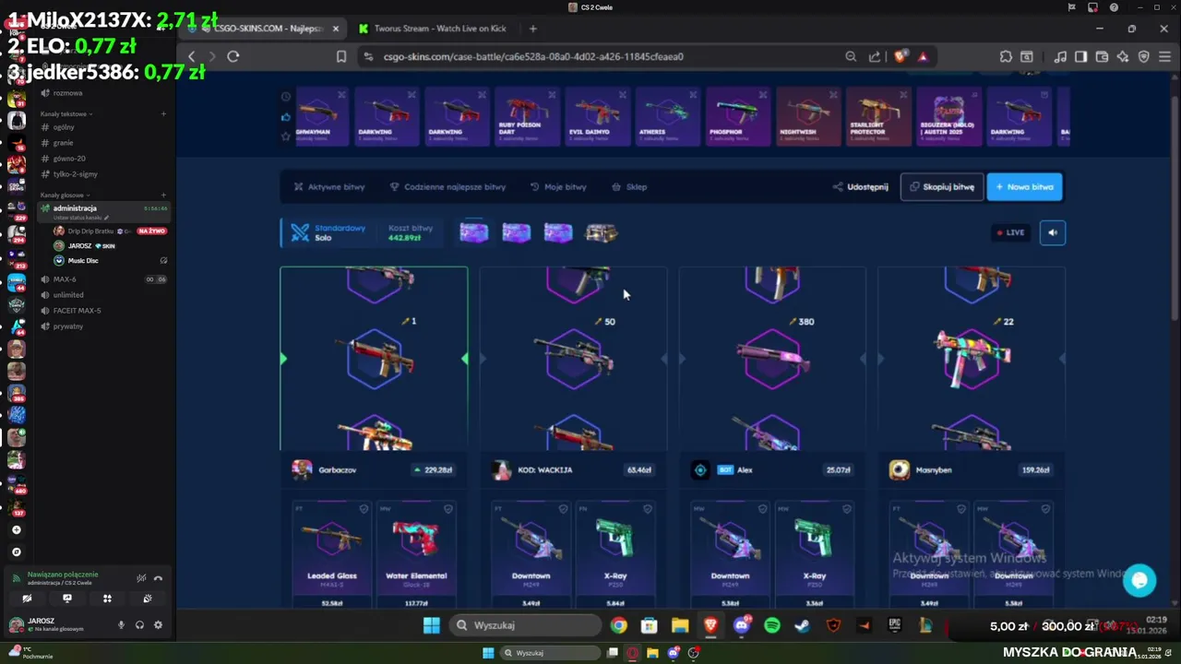Open the browser music note icon

(1060, 56)
